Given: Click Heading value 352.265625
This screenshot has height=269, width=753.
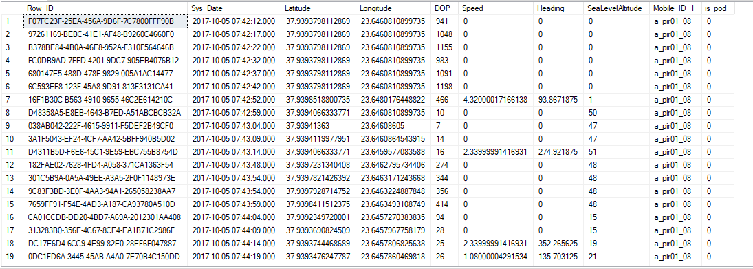Looking at the screenshot, I should point(558,244).
